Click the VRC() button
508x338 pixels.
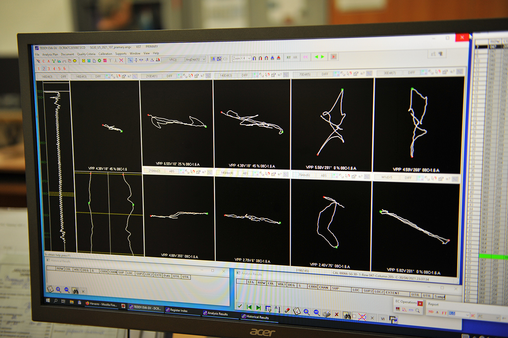click(173, 60)
